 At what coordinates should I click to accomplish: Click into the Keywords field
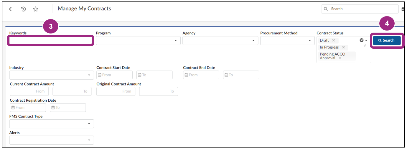point(51,41)
